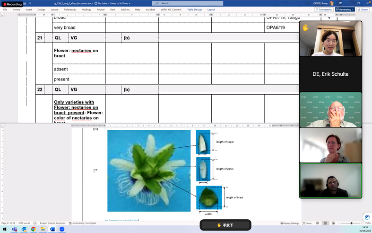Open Display Settings in the status bar

click(289, 223)
